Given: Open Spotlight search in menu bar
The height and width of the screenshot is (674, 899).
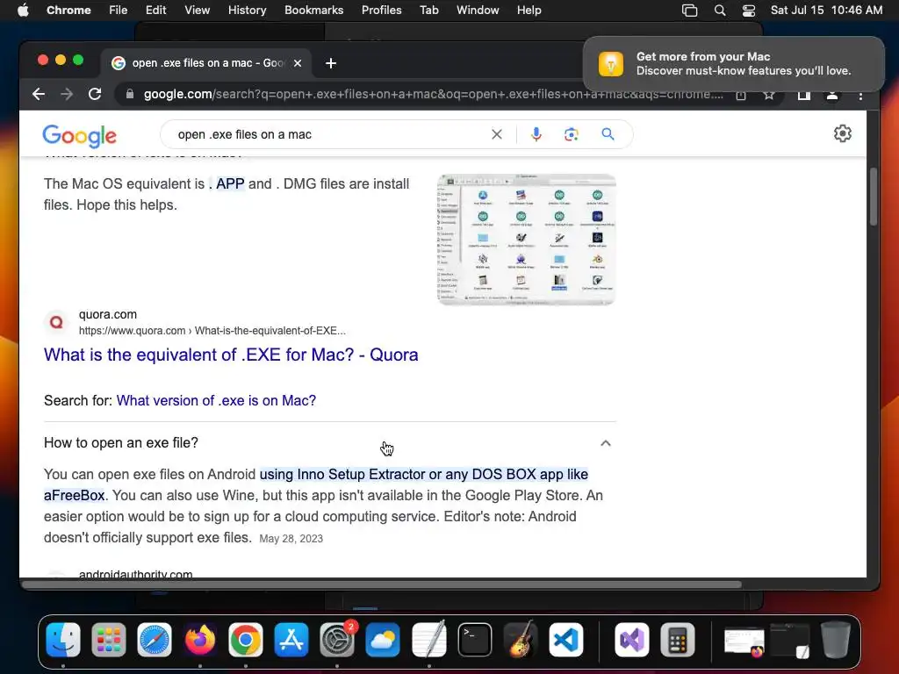Looking at the screenshot, I should click(720, 11).
